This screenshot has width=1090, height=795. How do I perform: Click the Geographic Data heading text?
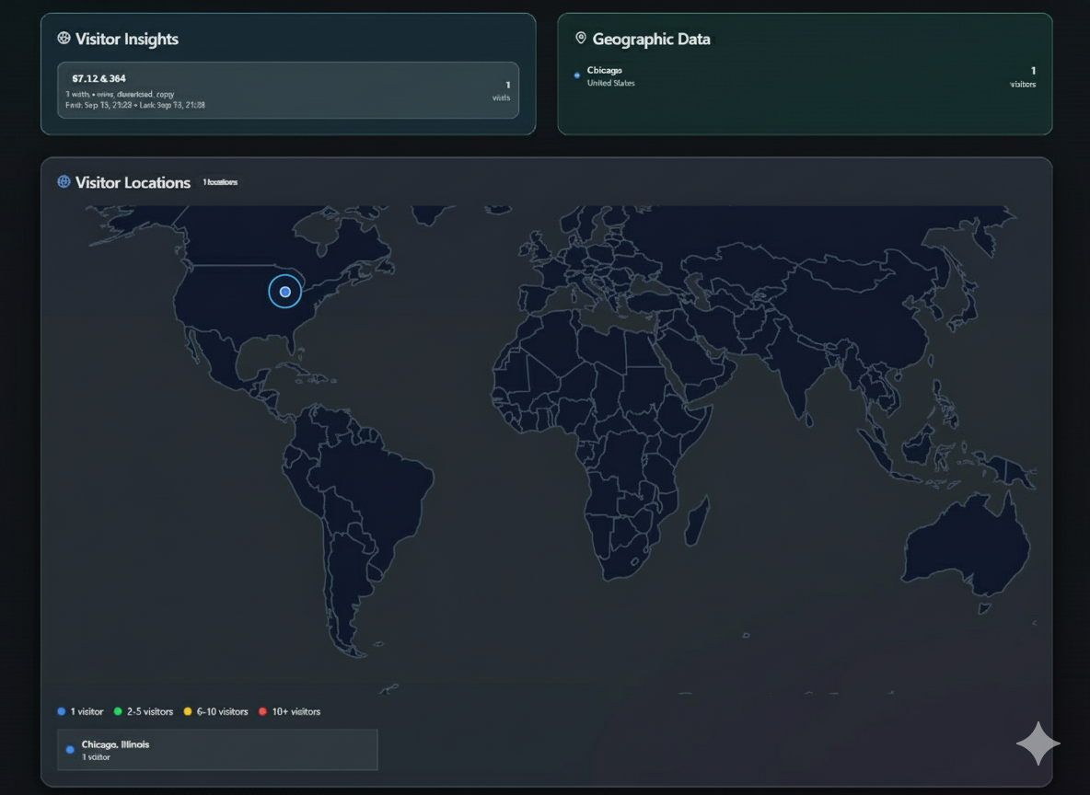651,39
